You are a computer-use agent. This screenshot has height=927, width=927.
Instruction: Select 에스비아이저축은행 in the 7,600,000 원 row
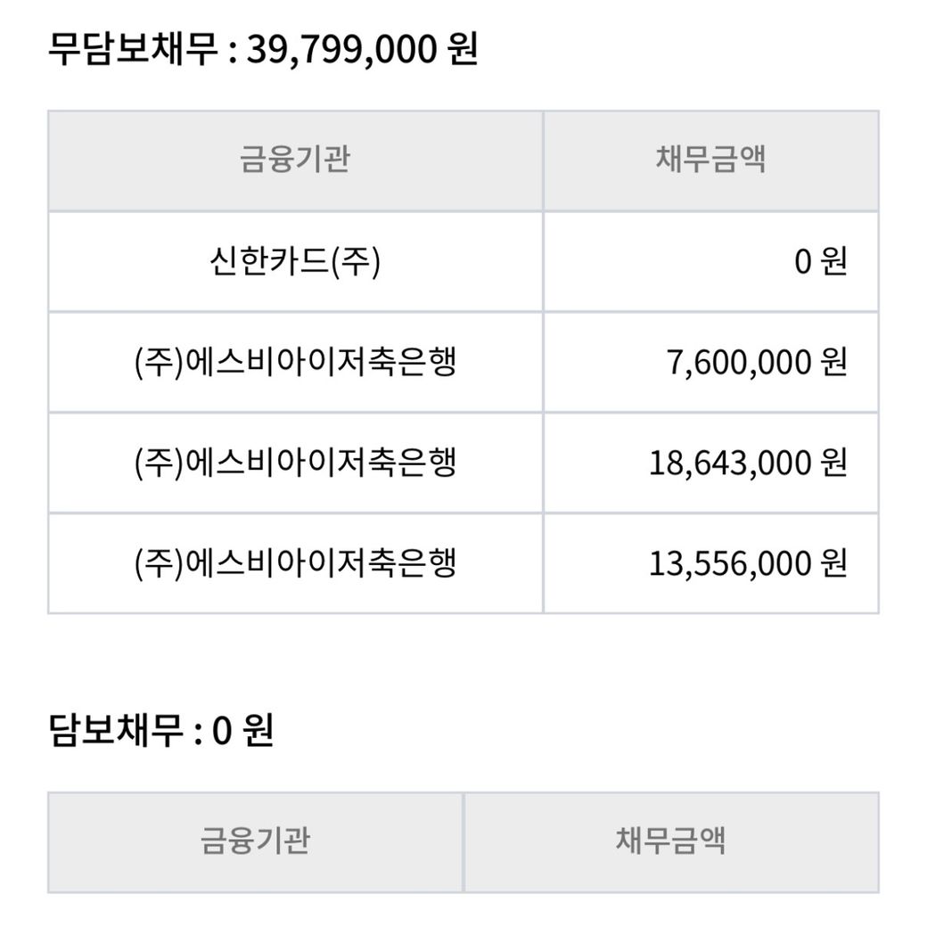pyautogui.click(x=294, y=363)
